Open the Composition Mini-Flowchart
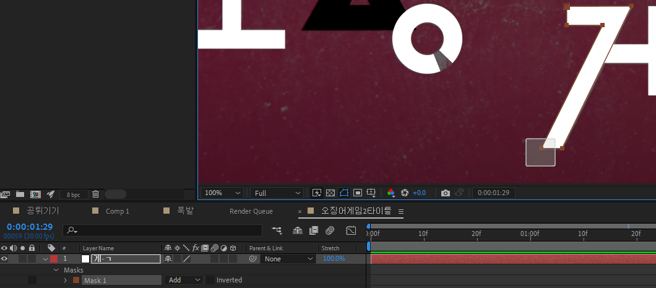This screenshot has height=288, width=656. (277, 230)
